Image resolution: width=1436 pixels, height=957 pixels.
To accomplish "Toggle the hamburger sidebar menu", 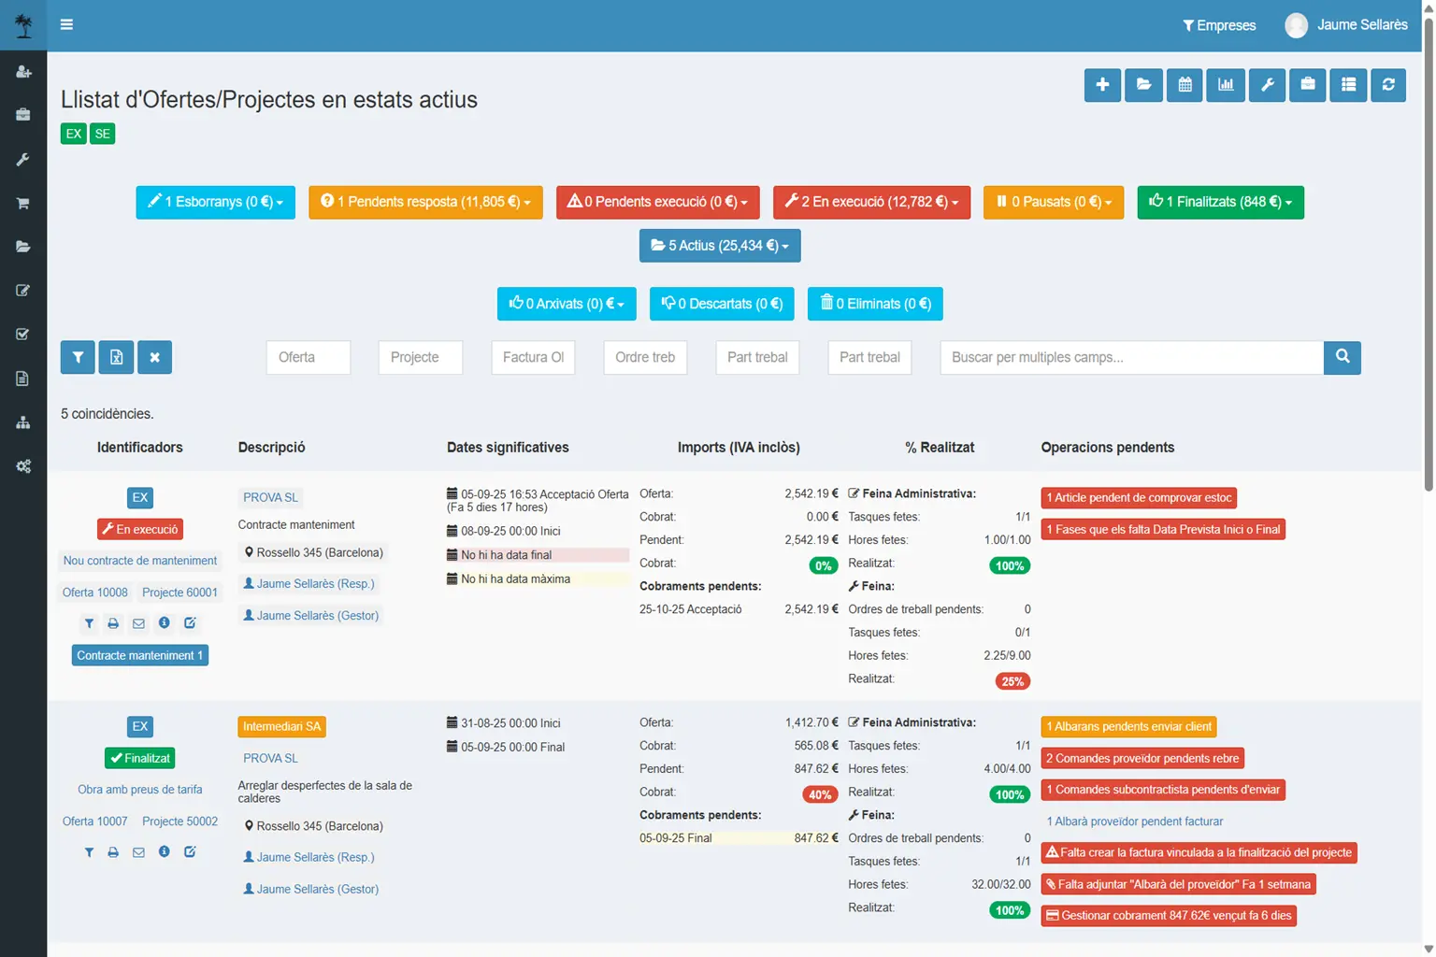I will (66, 24).
